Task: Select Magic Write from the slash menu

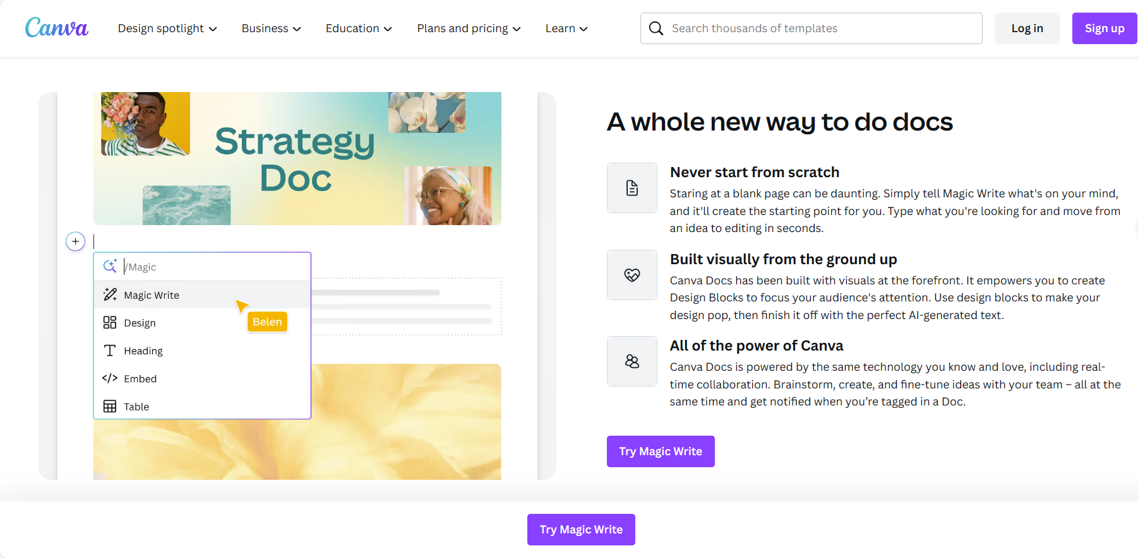Action: point(202,294)
